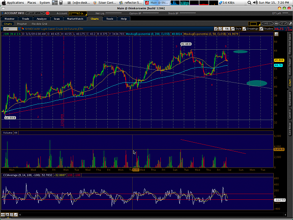Click the trash icon in top panel
The width and height of the screenshot is (293, 220).
point(61,3)
